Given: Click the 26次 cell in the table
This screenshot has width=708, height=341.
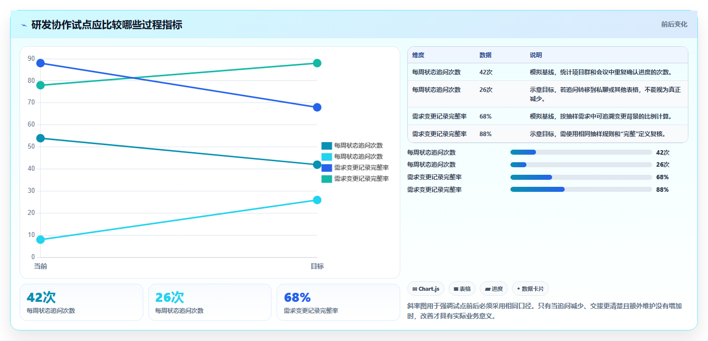Looking at the screenshot, I should [x=486, y=90].
